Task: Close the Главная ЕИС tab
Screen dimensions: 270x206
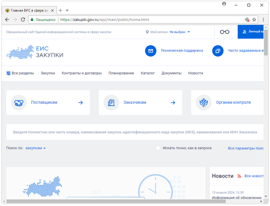Action: [x=52, y=10]
